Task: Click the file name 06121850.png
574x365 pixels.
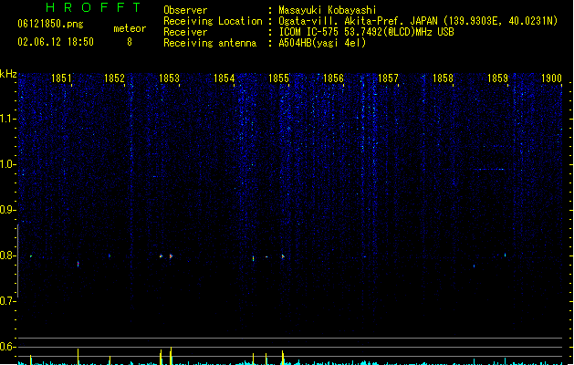Action: 50,24
